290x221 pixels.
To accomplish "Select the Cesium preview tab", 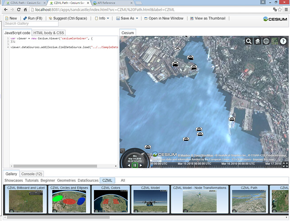I will pos(128,33).
